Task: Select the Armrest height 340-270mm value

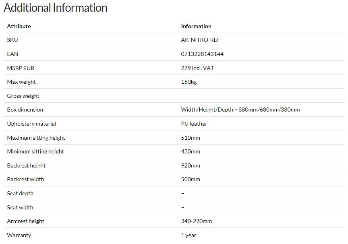Action: [197, 221]
